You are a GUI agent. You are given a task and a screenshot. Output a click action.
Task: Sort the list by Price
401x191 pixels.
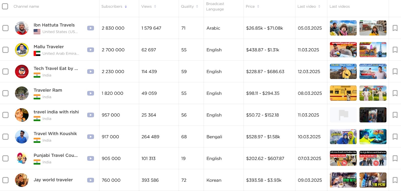pyautogui.click(x=258, y=6)
